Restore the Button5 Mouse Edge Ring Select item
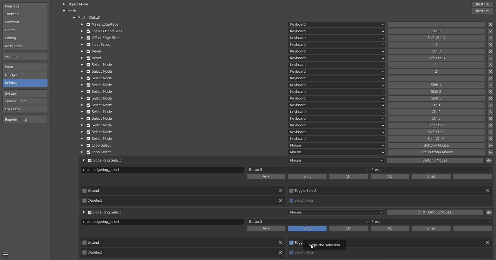This screenshot has width=496, height=260. coord(489,160)
